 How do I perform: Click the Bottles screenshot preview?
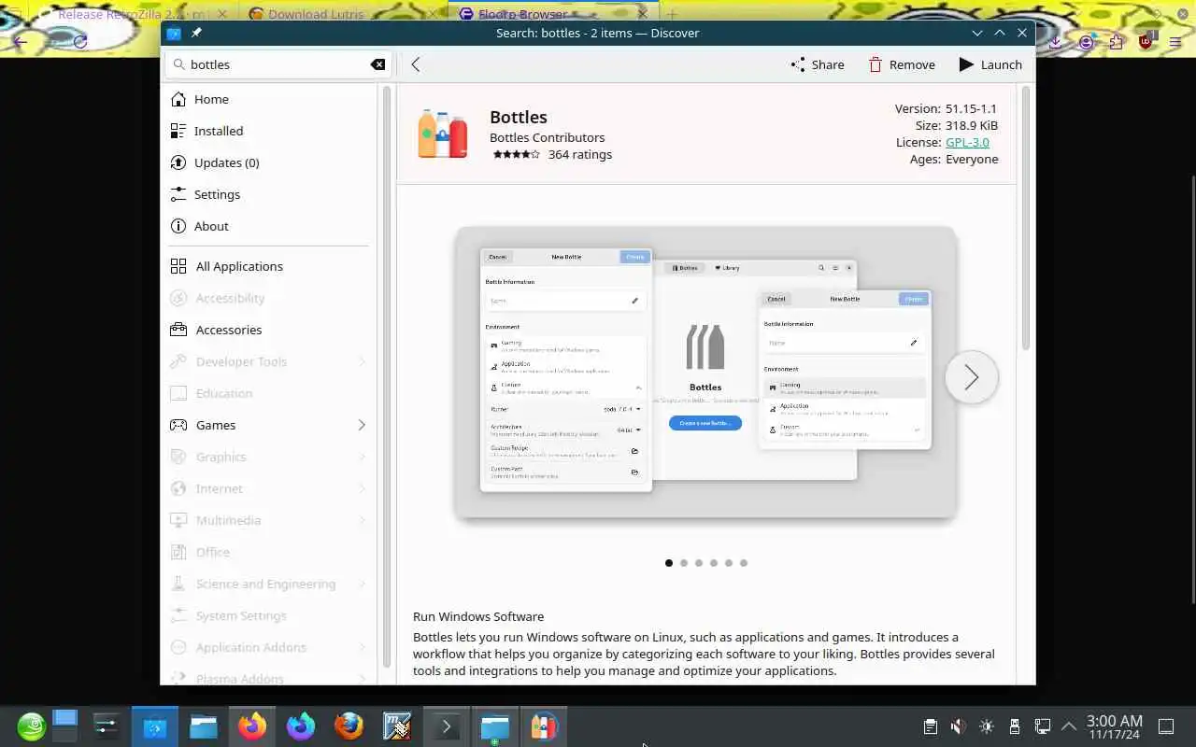point(705,372)
